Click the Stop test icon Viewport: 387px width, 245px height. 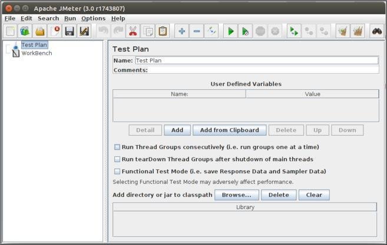pyautogui.click(x=260, y=31)
